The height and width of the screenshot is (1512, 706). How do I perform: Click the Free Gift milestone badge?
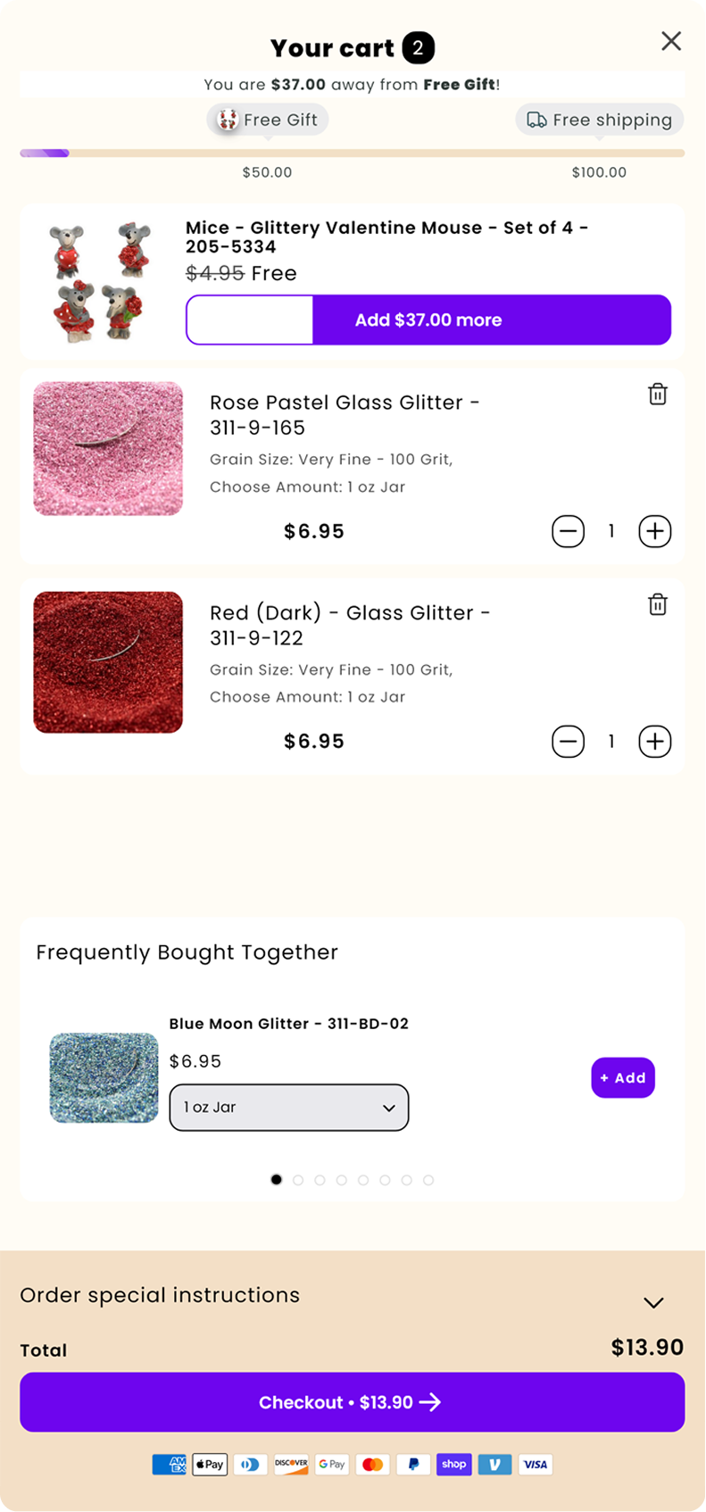coord(268,120)
